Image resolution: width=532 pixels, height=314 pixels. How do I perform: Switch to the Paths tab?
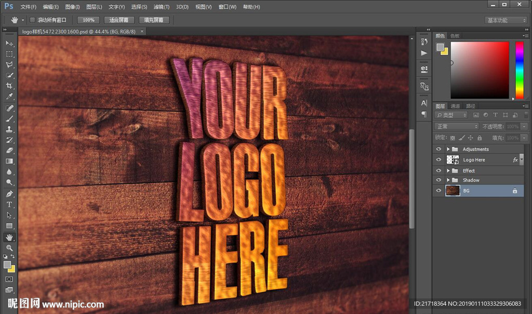[471, 106]
